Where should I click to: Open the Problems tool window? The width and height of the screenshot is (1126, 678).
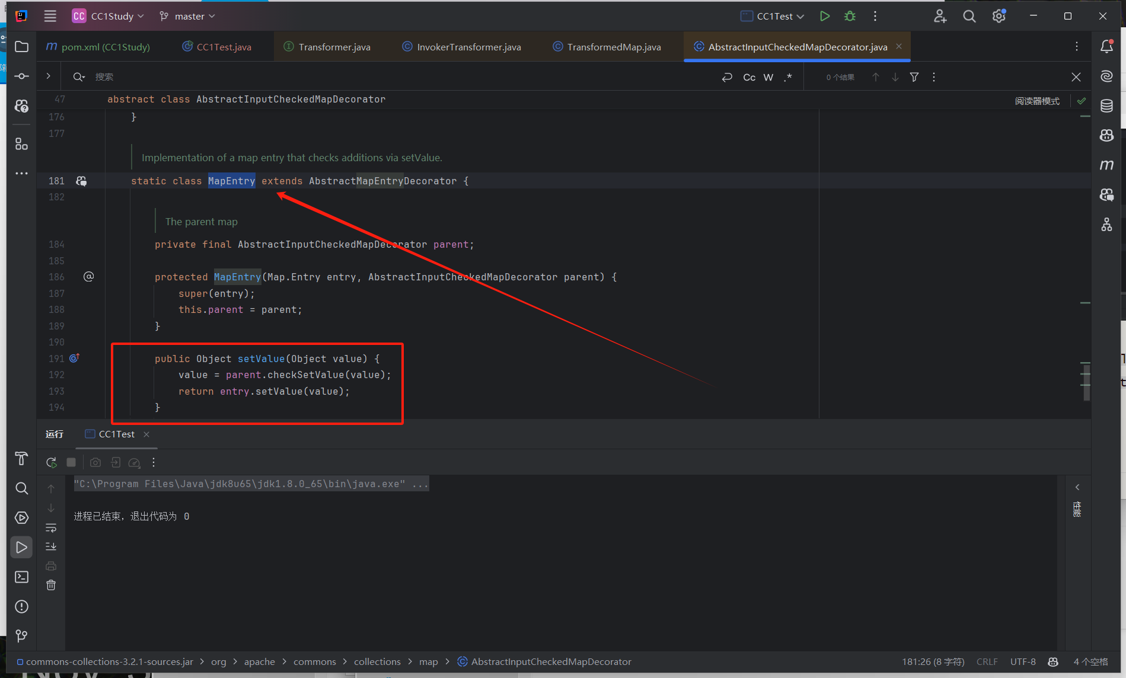coord(22,606)
